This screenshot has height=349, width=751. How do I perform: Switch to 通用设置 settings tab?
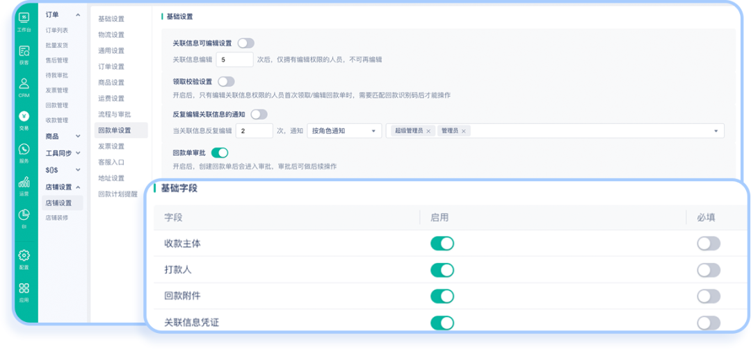pos(111,50)
